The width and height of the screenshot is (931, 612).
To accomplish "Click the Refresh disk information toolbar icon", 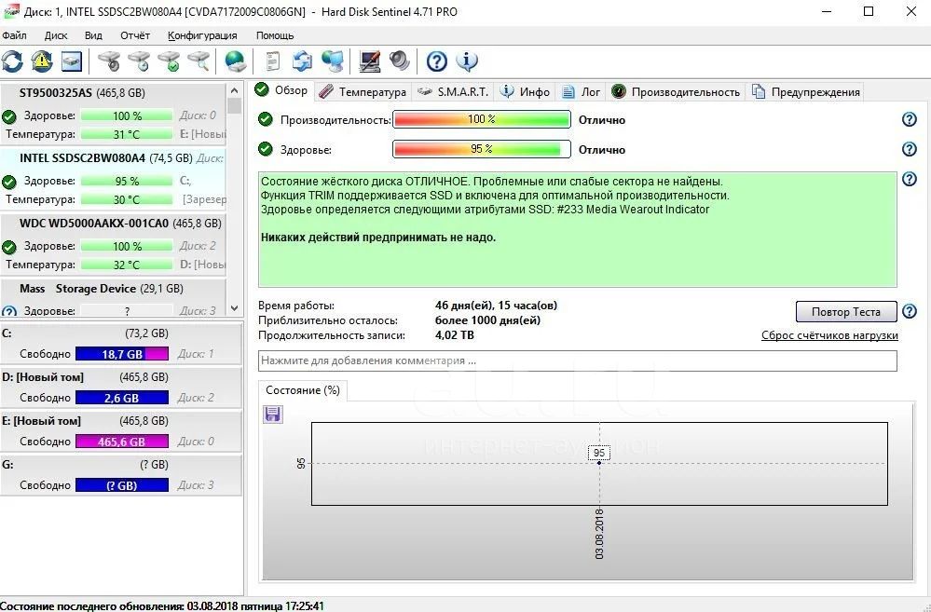I will [12, 61].
